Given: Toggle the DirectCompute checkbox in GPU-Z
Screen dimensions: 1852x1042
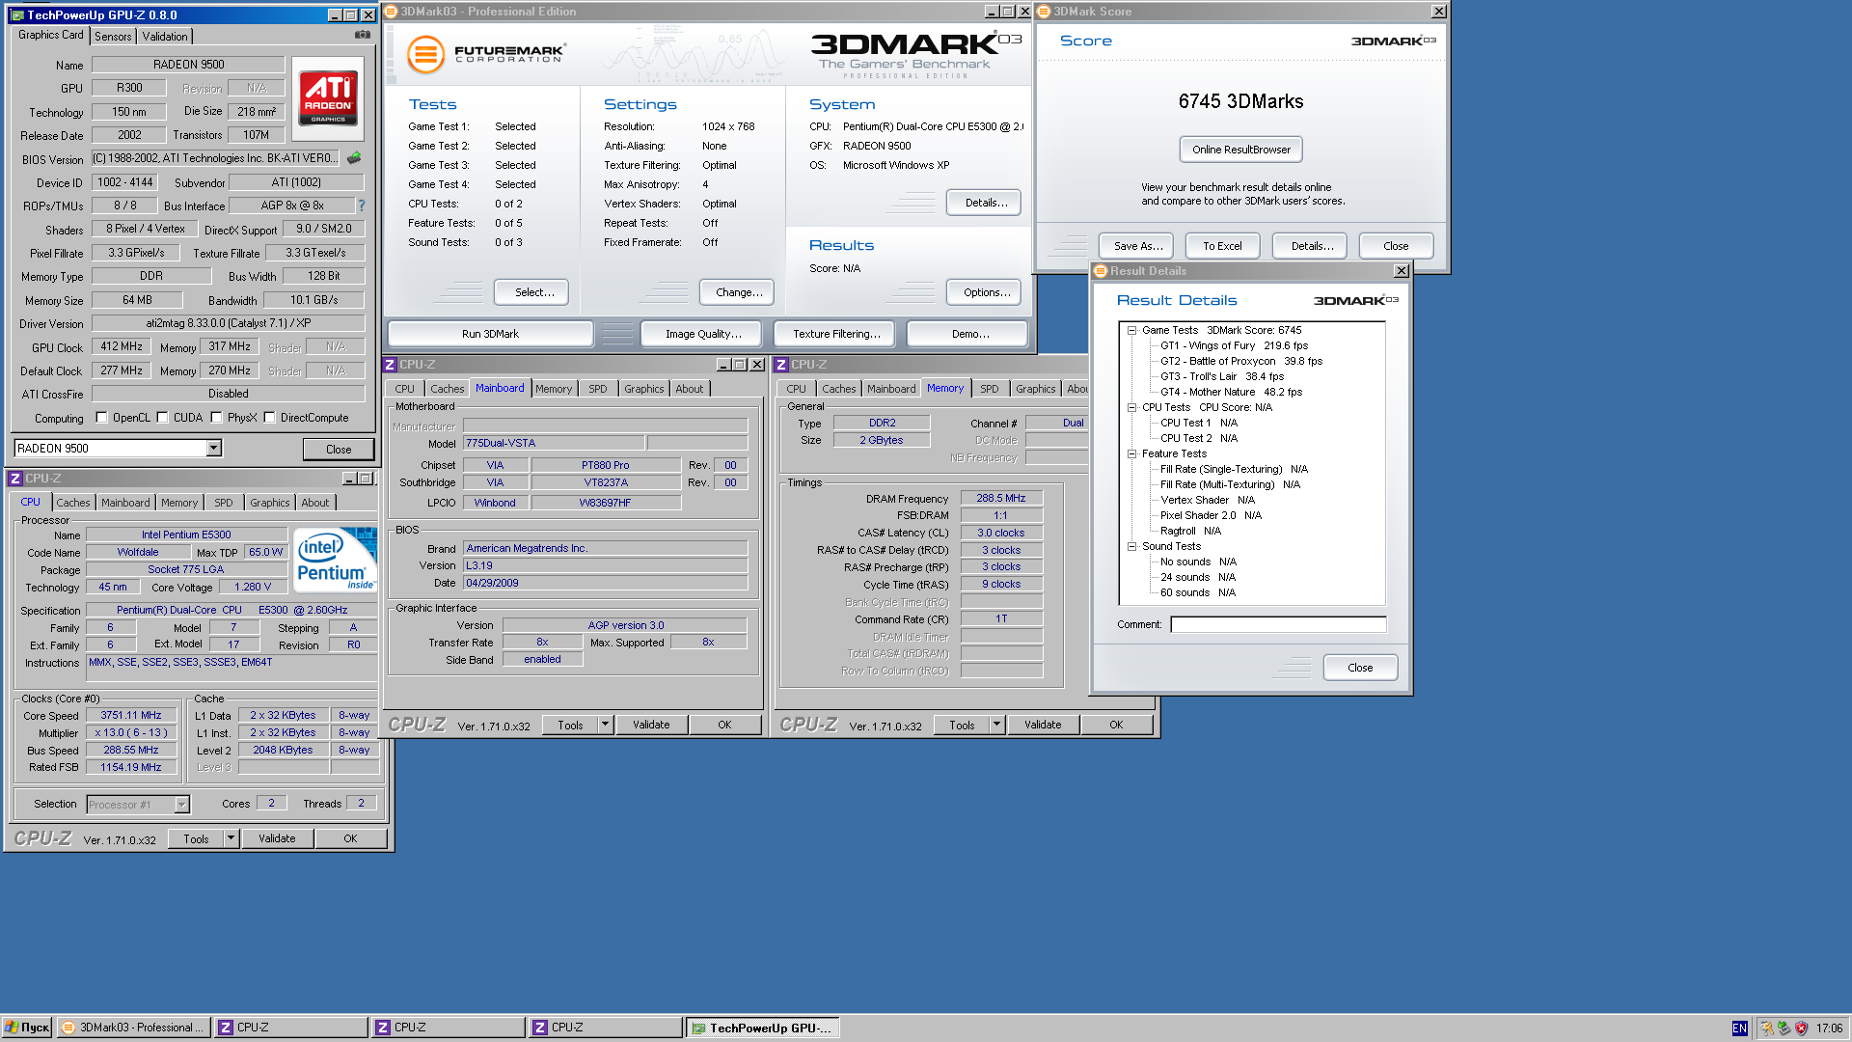Looking at the screenshot, I should pos(270,418).
